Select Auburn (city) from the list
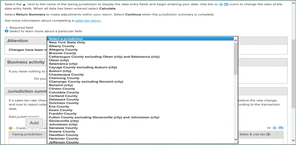296x145 pixels. pos(140,71)
